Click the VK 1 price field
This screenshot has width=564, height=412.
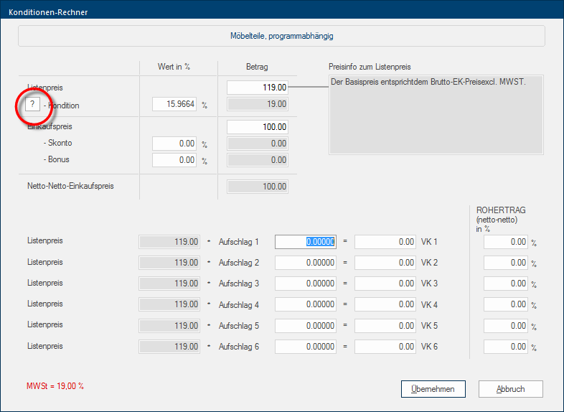tap(385, 242)
